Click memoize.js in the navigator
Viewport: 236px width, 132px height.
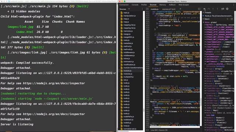point(128,31)
